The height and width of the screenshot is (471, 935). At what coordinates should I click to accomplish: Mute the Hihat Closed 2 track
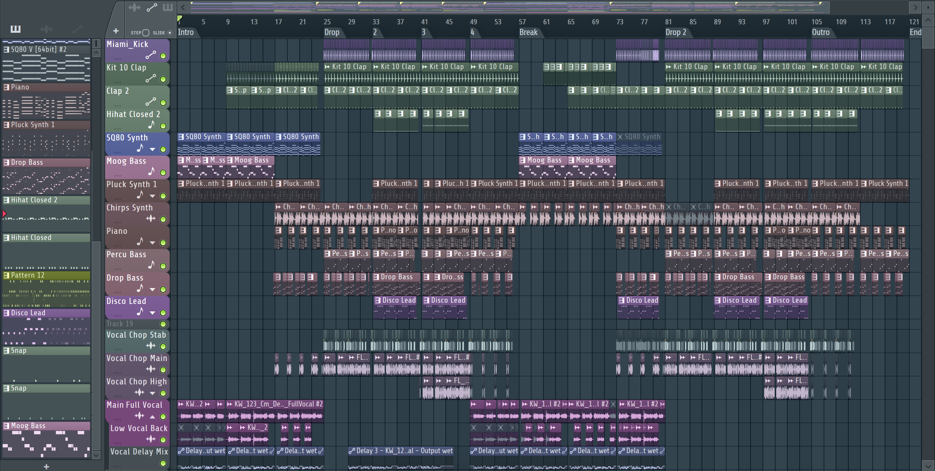(163, 126)
